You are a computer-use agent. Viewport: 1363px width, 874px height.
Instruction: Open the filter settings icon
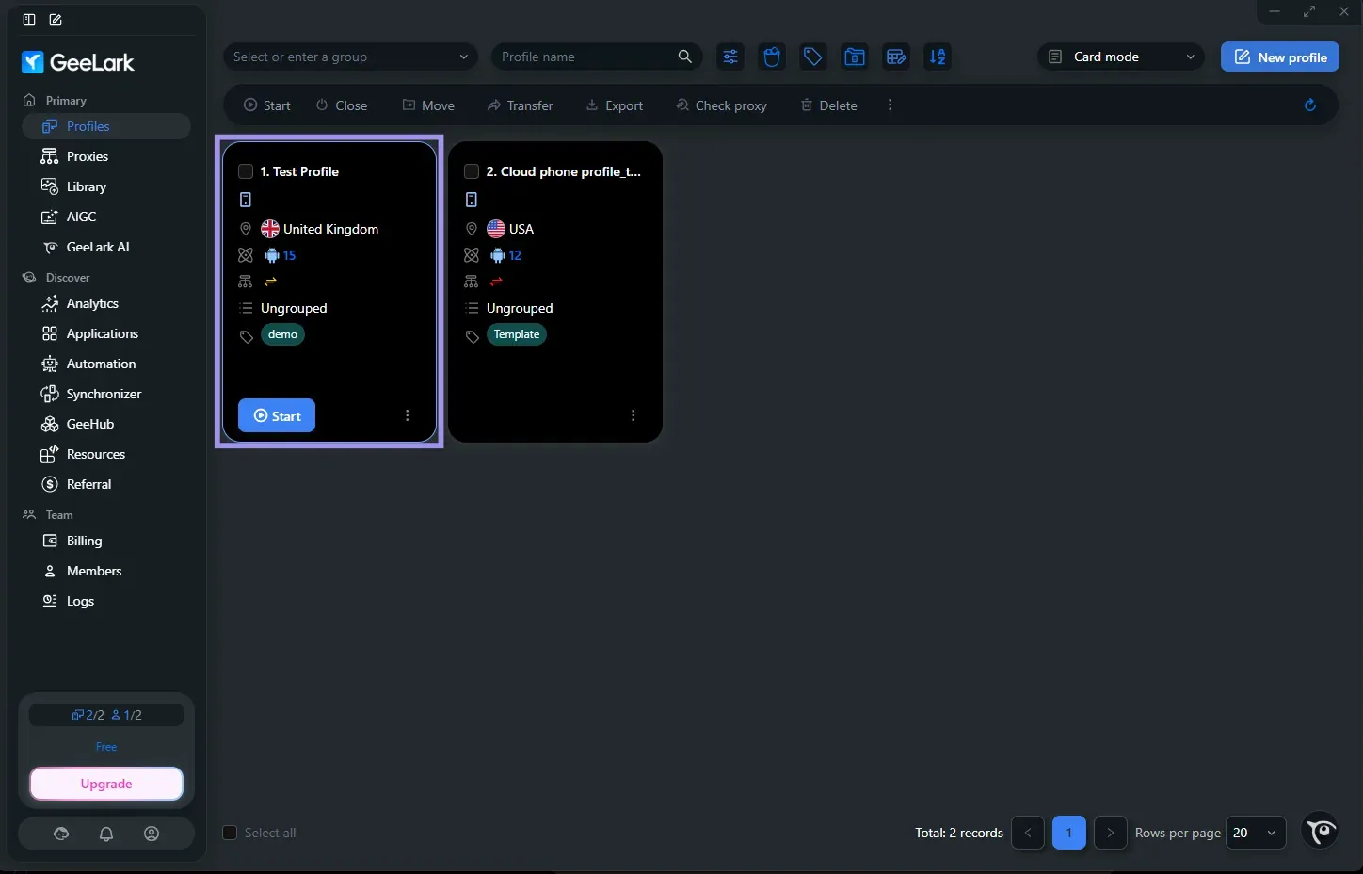pos(730,57)
